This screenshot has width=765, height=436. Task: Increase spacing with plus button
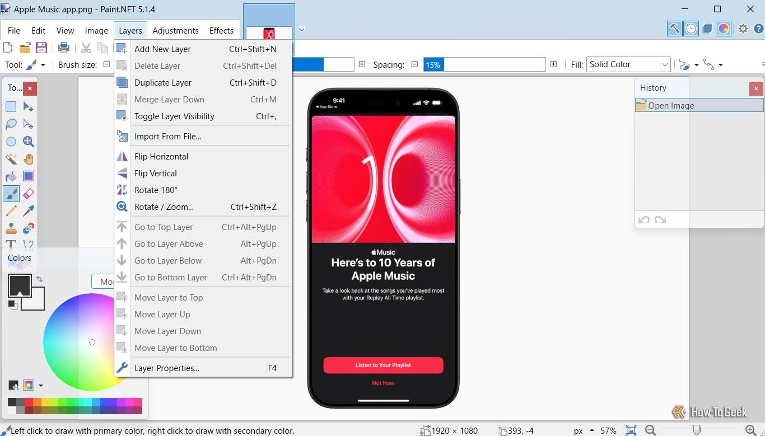click(553, 64)
